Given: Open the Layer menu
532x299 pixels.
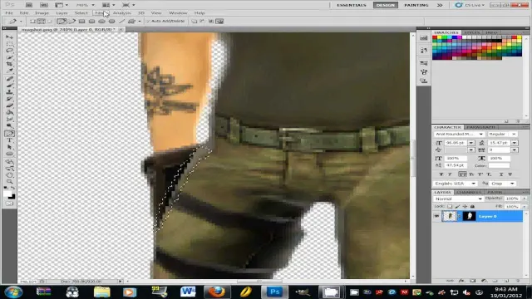Looking at the screenshot, I should (62, 13).
